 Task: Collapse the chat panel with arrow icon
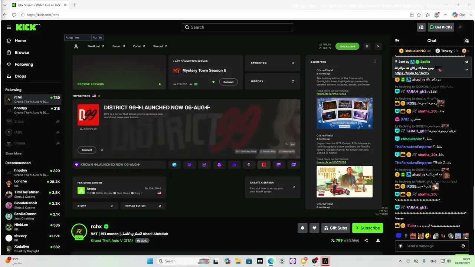click(x=397, y=41)
